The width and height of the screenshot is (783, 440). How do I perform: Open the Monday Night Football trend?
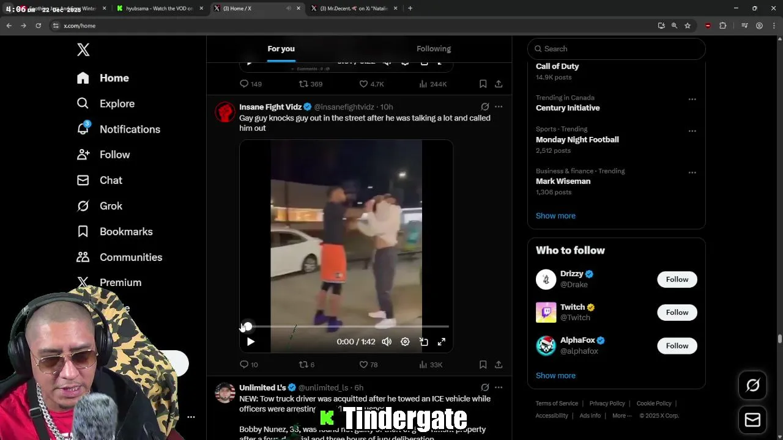tap(577, 140)
